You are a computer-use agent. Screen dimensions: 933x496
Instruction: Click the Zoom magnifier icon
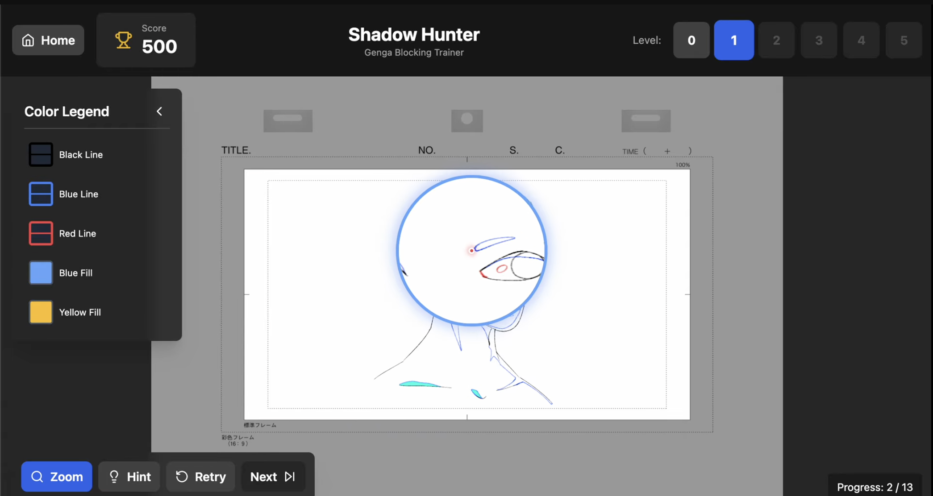[x=37, y=476]
